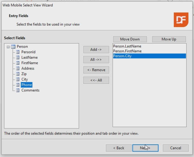
Task: Click the DF DataFlex logo
Action: 181,20
